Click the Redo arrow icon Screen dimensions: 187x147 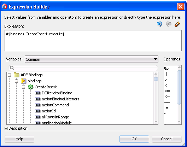coord(169,24)
